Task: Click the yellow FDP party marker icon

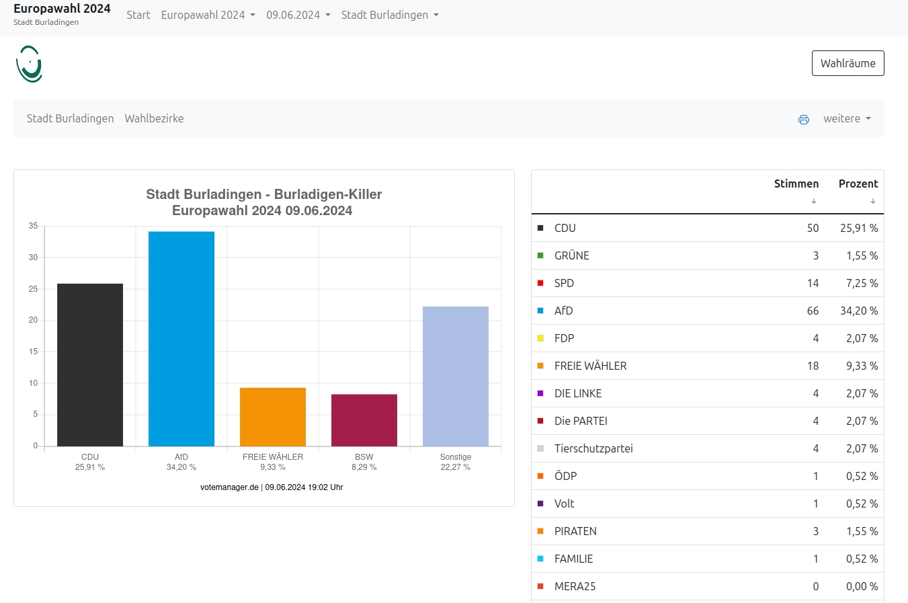Action: tap(540, 338)
